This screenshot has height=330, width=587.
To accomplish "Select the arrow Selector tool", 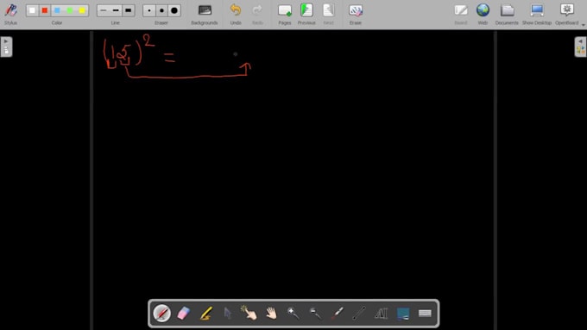I will (x=227, y=313).
